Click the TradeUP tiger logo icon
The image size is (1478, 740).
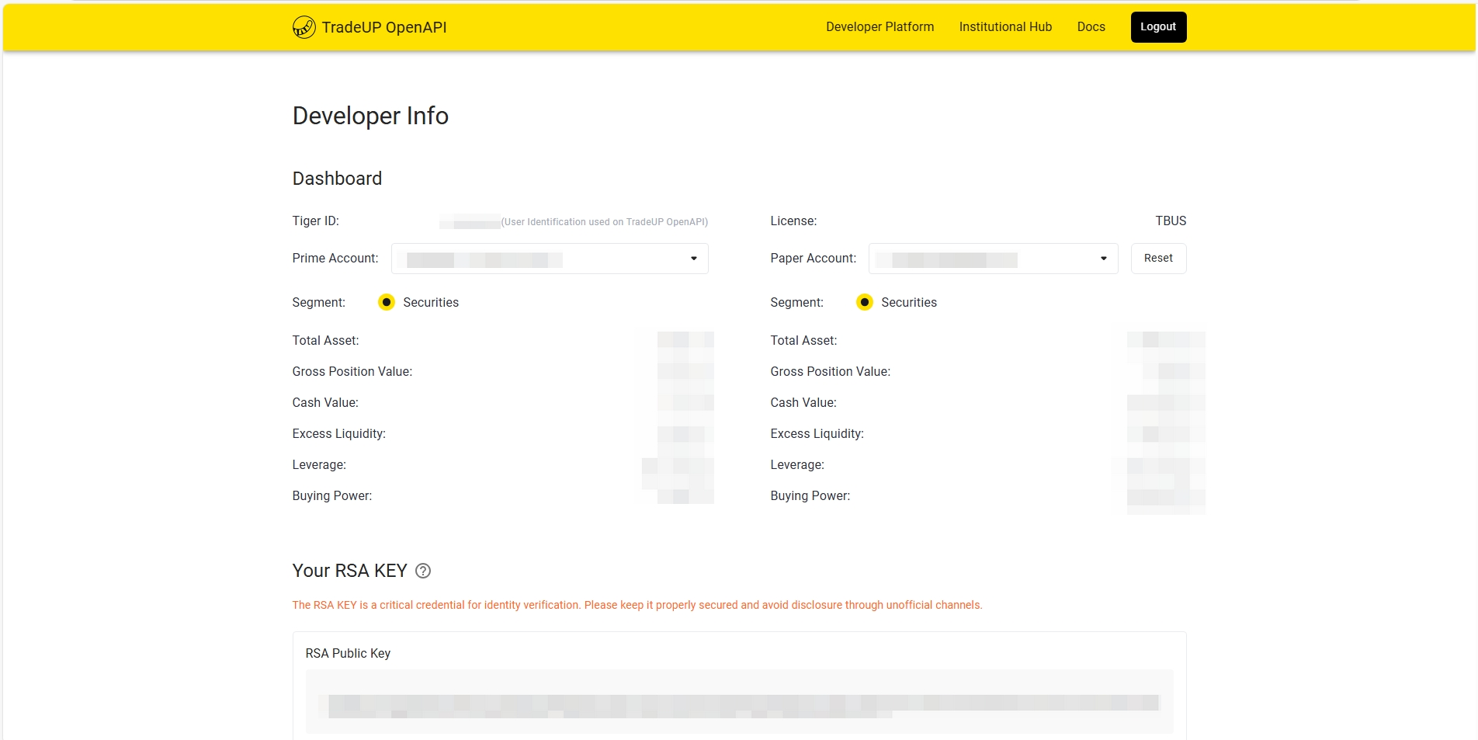coord(304,27)
